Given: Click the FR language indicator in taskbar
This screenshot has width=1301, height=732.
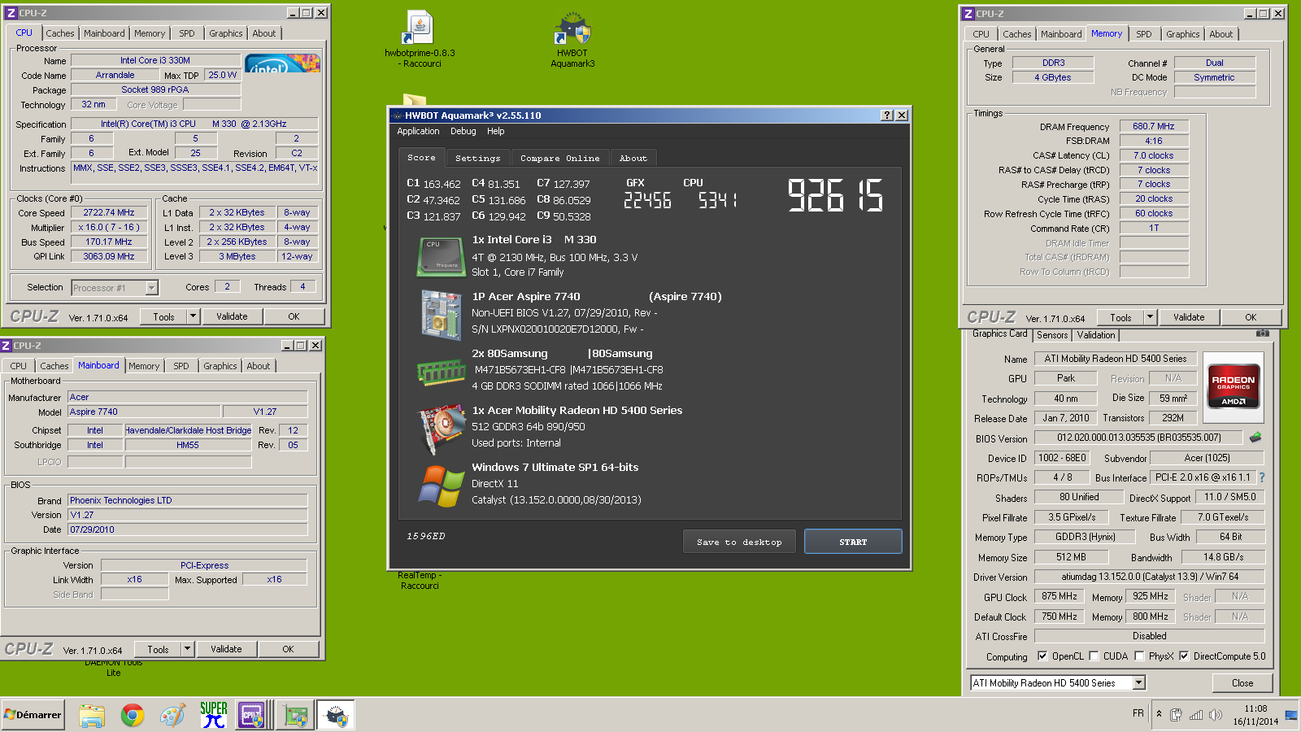Looking at the screenshot, I should tap(1138, 713).
